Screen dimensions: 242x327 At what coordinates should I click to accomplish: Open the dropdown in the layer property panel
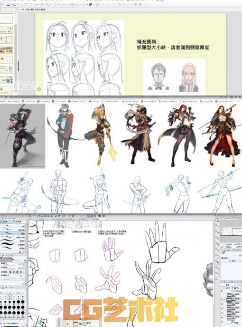(232, 260)
